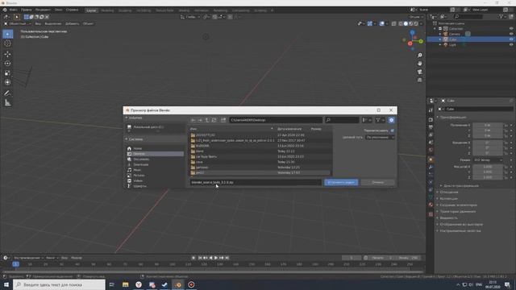This screenshot has width=516, height=290.
Task: Click viewport zoom magnifier icon
Action: [x=419, y=56]
